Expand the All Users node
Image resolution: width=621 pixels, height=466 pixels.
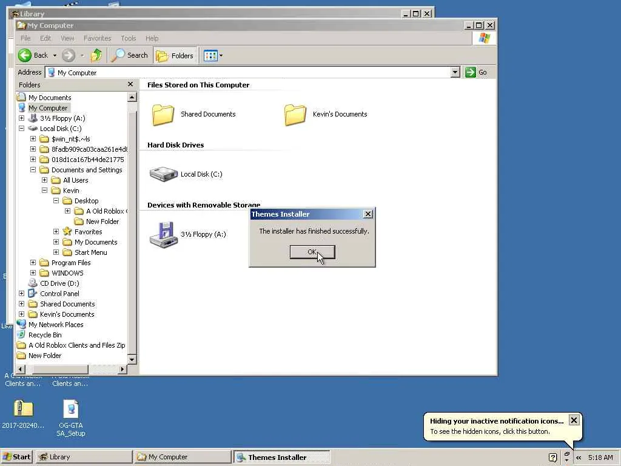point(44,180)
